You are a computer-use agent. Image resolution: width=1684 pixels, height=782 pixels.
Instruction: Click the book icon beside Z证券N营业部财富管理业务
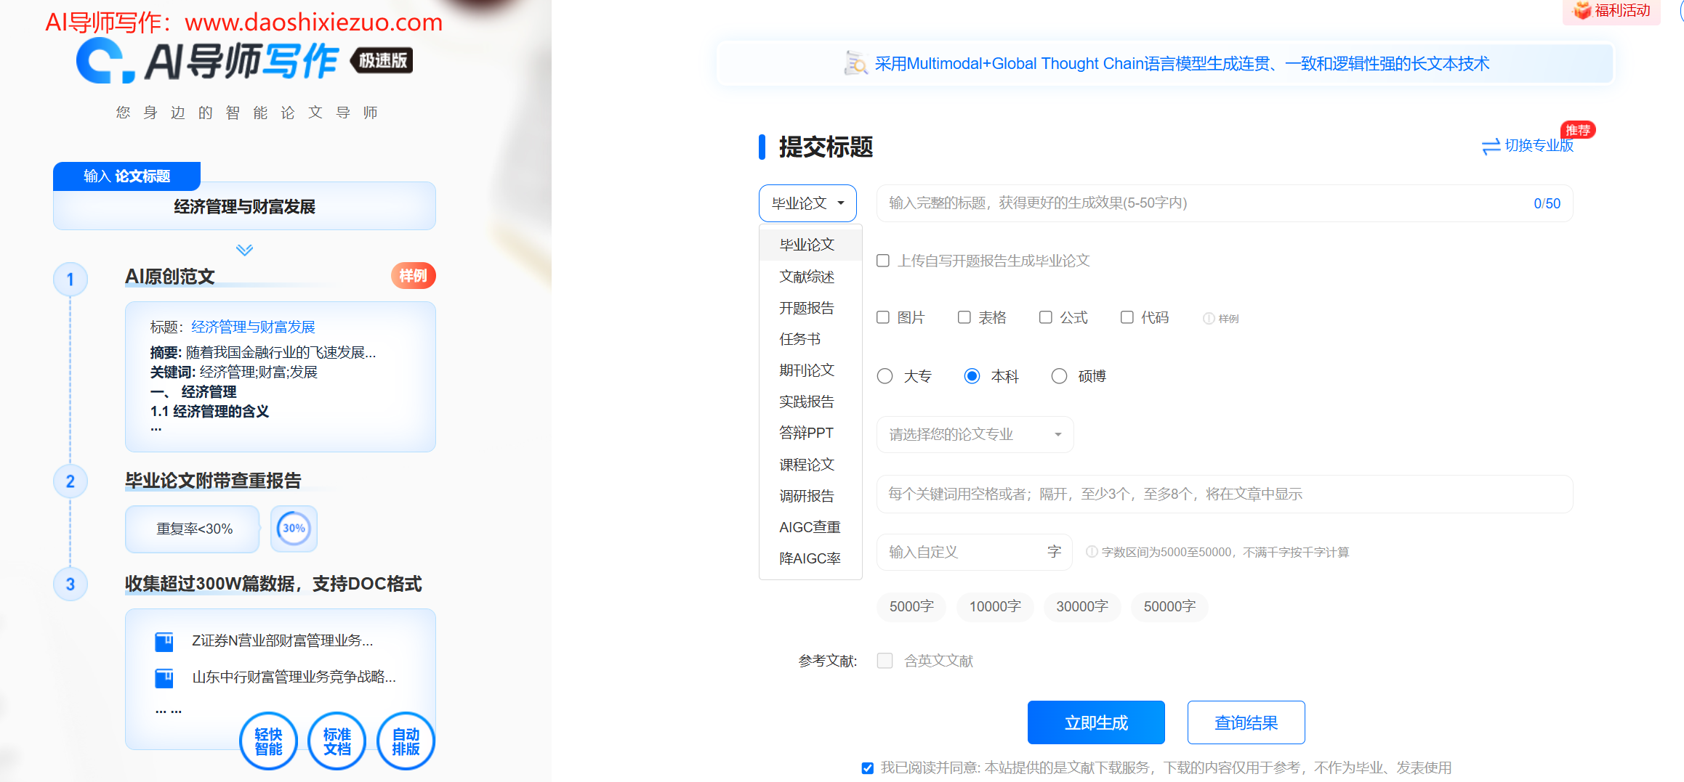(164, 641)
